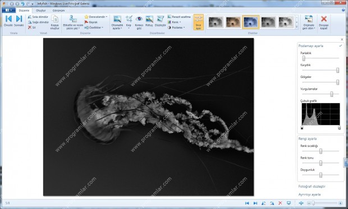Make a copy with Kopya oluştur
The width and height of the screenshot is (348, 209).
pos(54,22)
